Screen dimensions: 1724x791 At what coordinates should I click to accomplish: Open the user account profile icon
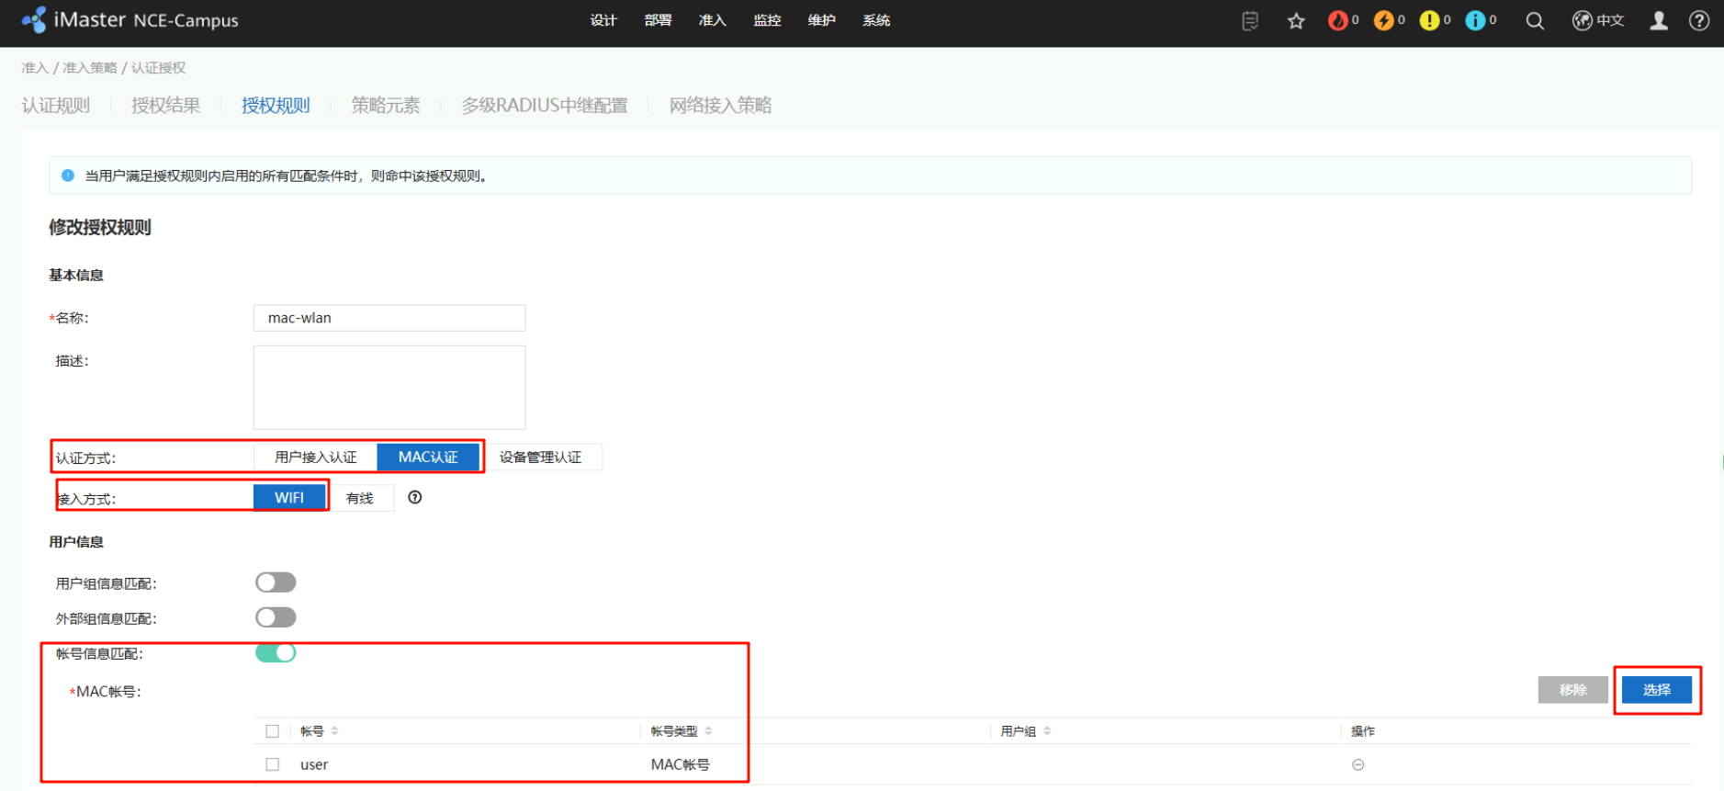pos(1659,20)
